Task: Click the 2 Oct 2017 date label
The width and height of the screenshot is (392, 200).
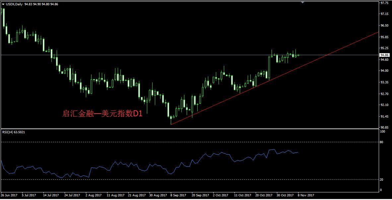Action: 221,195
